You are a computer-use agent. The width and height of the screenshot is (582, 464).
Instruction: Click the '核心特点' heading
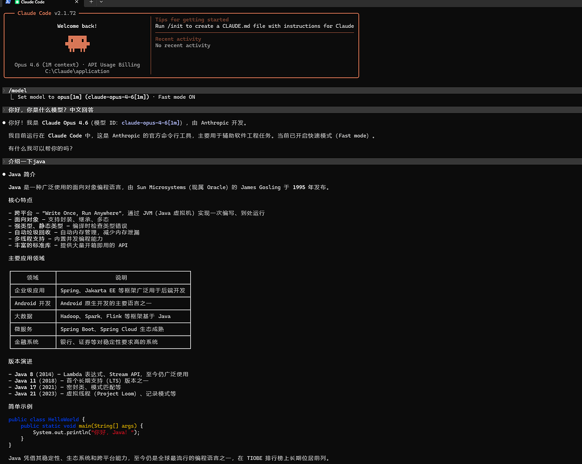(20, 200)
